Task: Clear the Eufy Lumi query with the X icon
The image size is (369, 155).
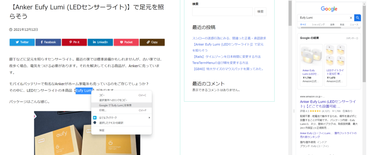Action: [x=351, y=18]
